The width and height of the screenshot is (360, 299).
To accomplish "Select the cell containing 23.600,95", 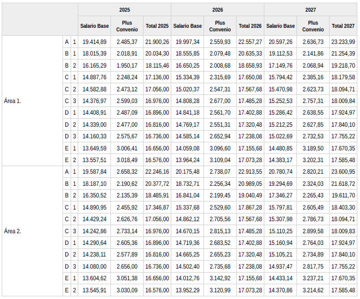I will (x=343, y=171).
